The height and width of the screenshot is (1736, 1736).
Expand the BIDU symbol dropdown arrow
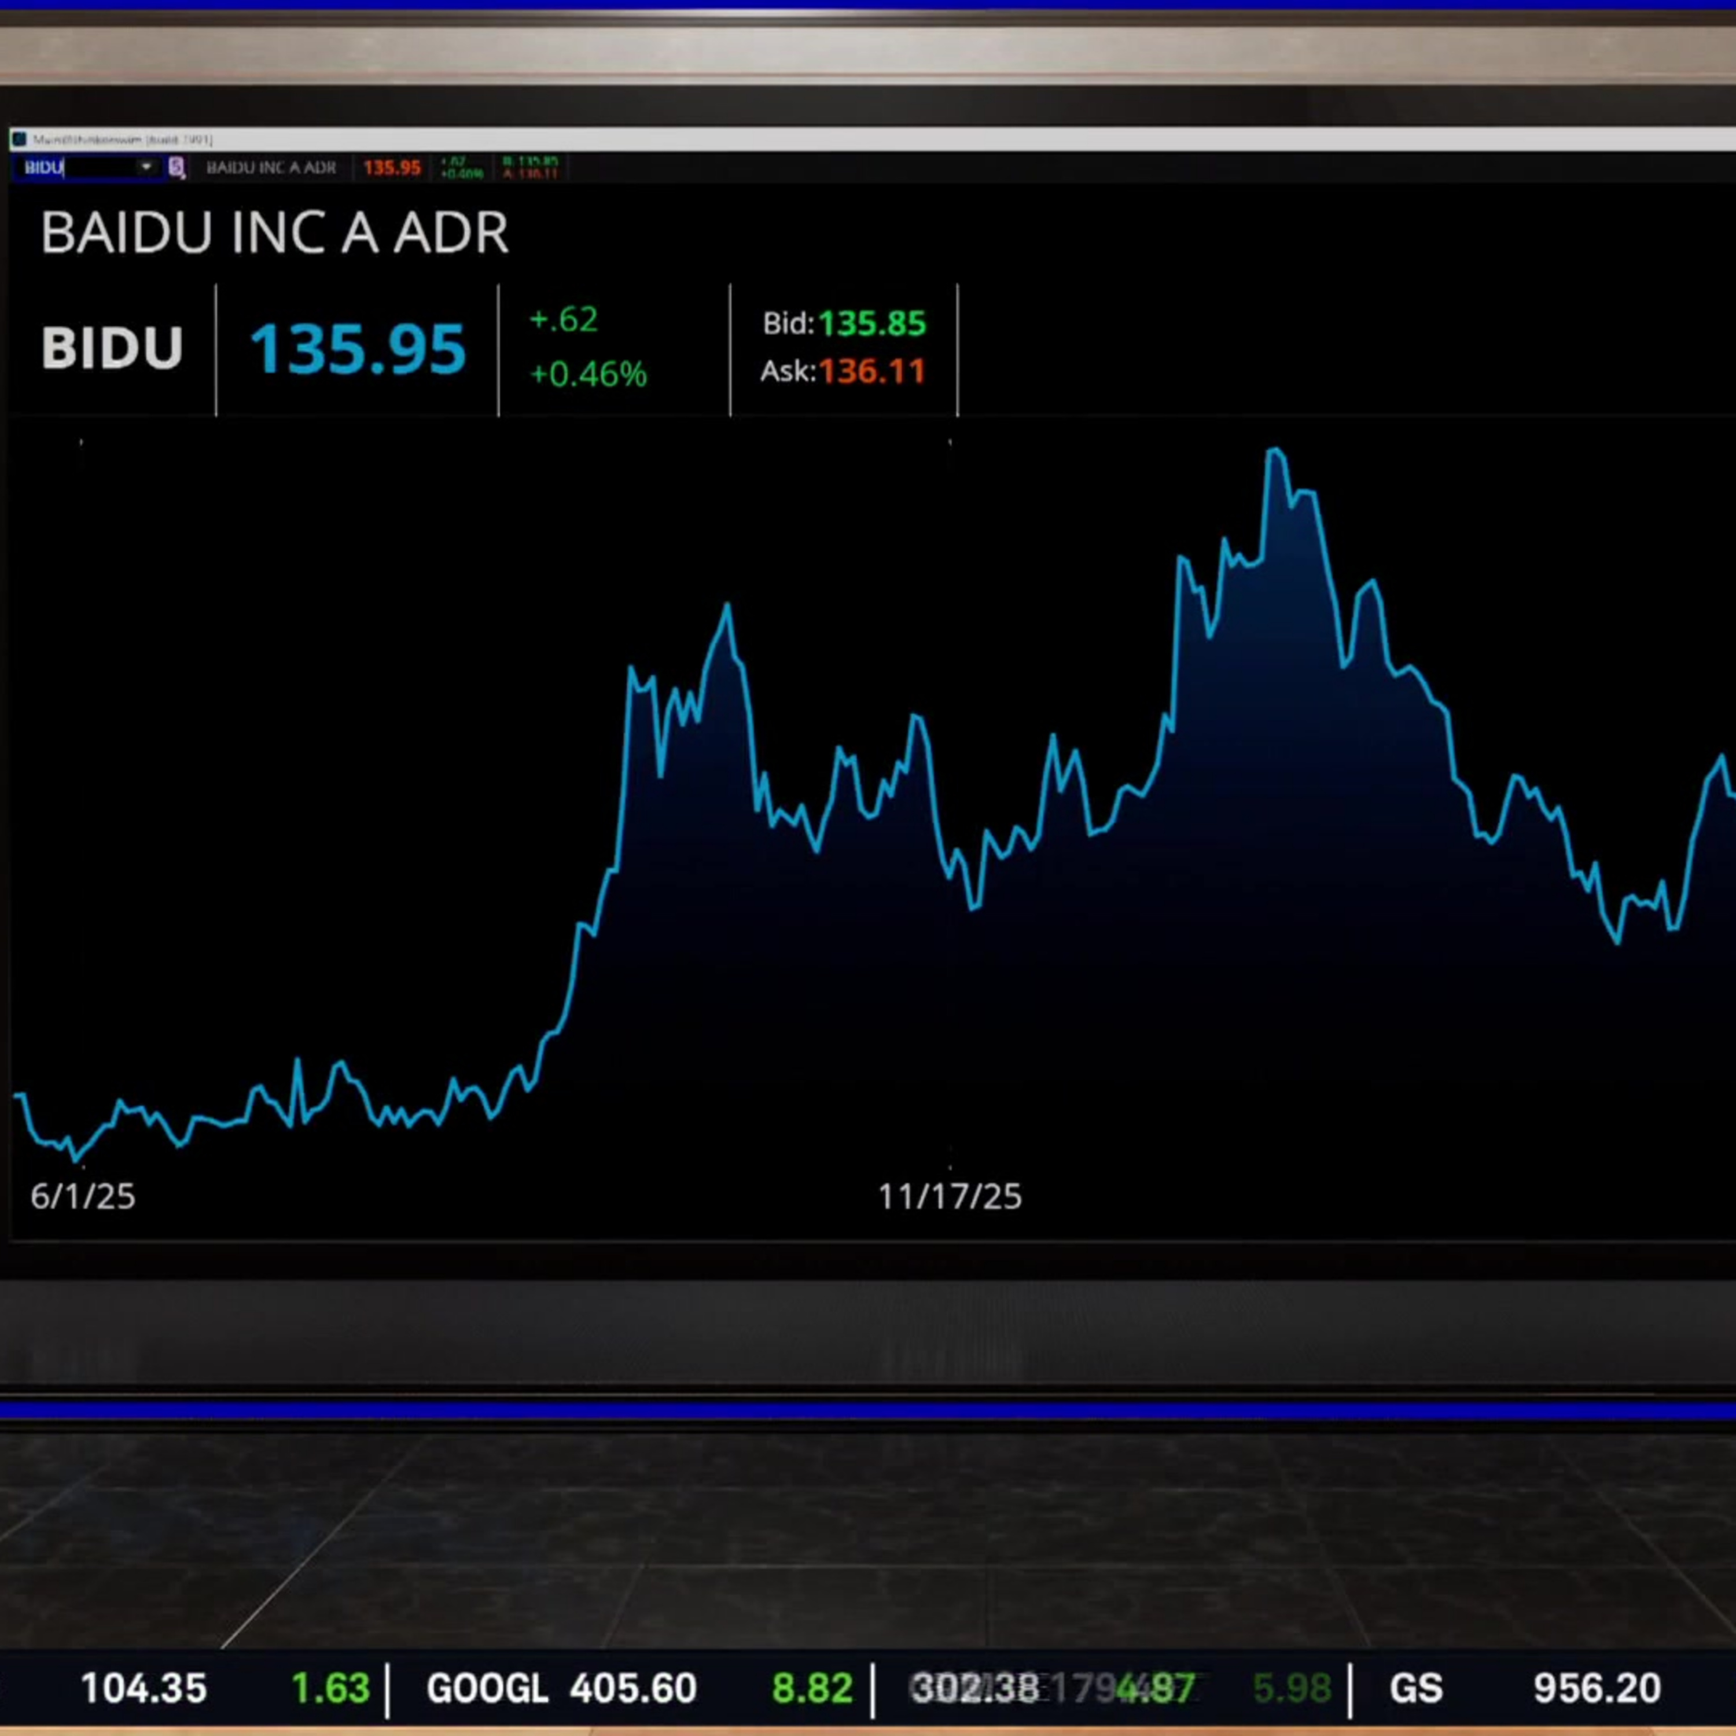point(146,167)
